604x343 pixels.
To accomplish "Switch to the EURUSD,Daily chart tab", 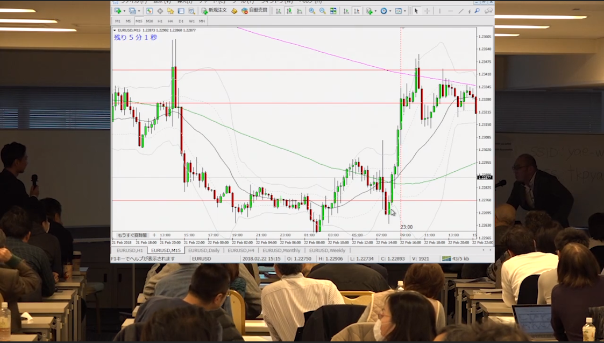I will [204, 250].
